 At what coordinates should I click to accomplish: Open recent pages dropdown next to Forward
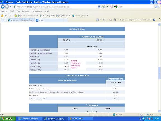pos(11,7)
